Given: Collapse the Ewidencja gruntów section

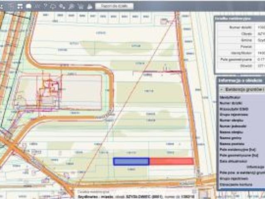Looking at the screenshot, I should (x=223, y=89).
